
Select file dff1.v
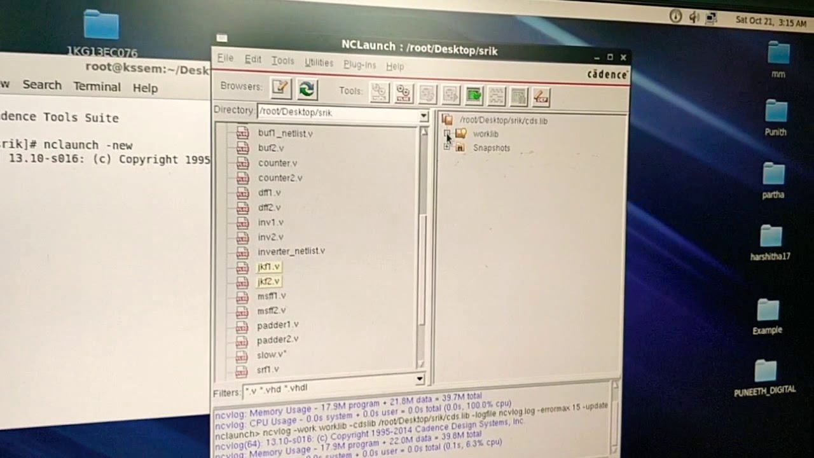(x=269, y=193)
